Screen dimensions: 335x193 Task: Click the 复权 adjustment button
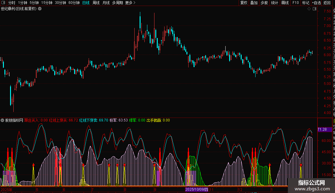tap(244, 3)
